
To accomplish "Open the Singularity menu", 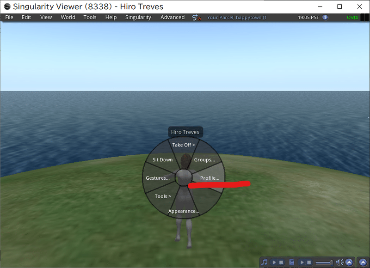I will 138,18.
